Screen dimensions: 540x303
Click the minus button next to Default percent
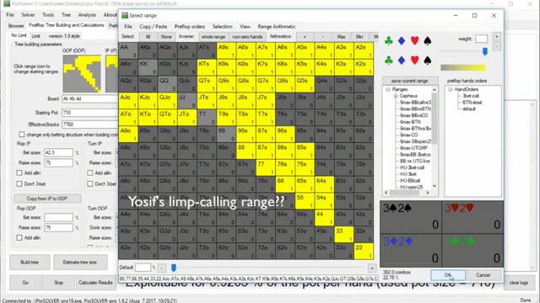click(x=162, y=268)
